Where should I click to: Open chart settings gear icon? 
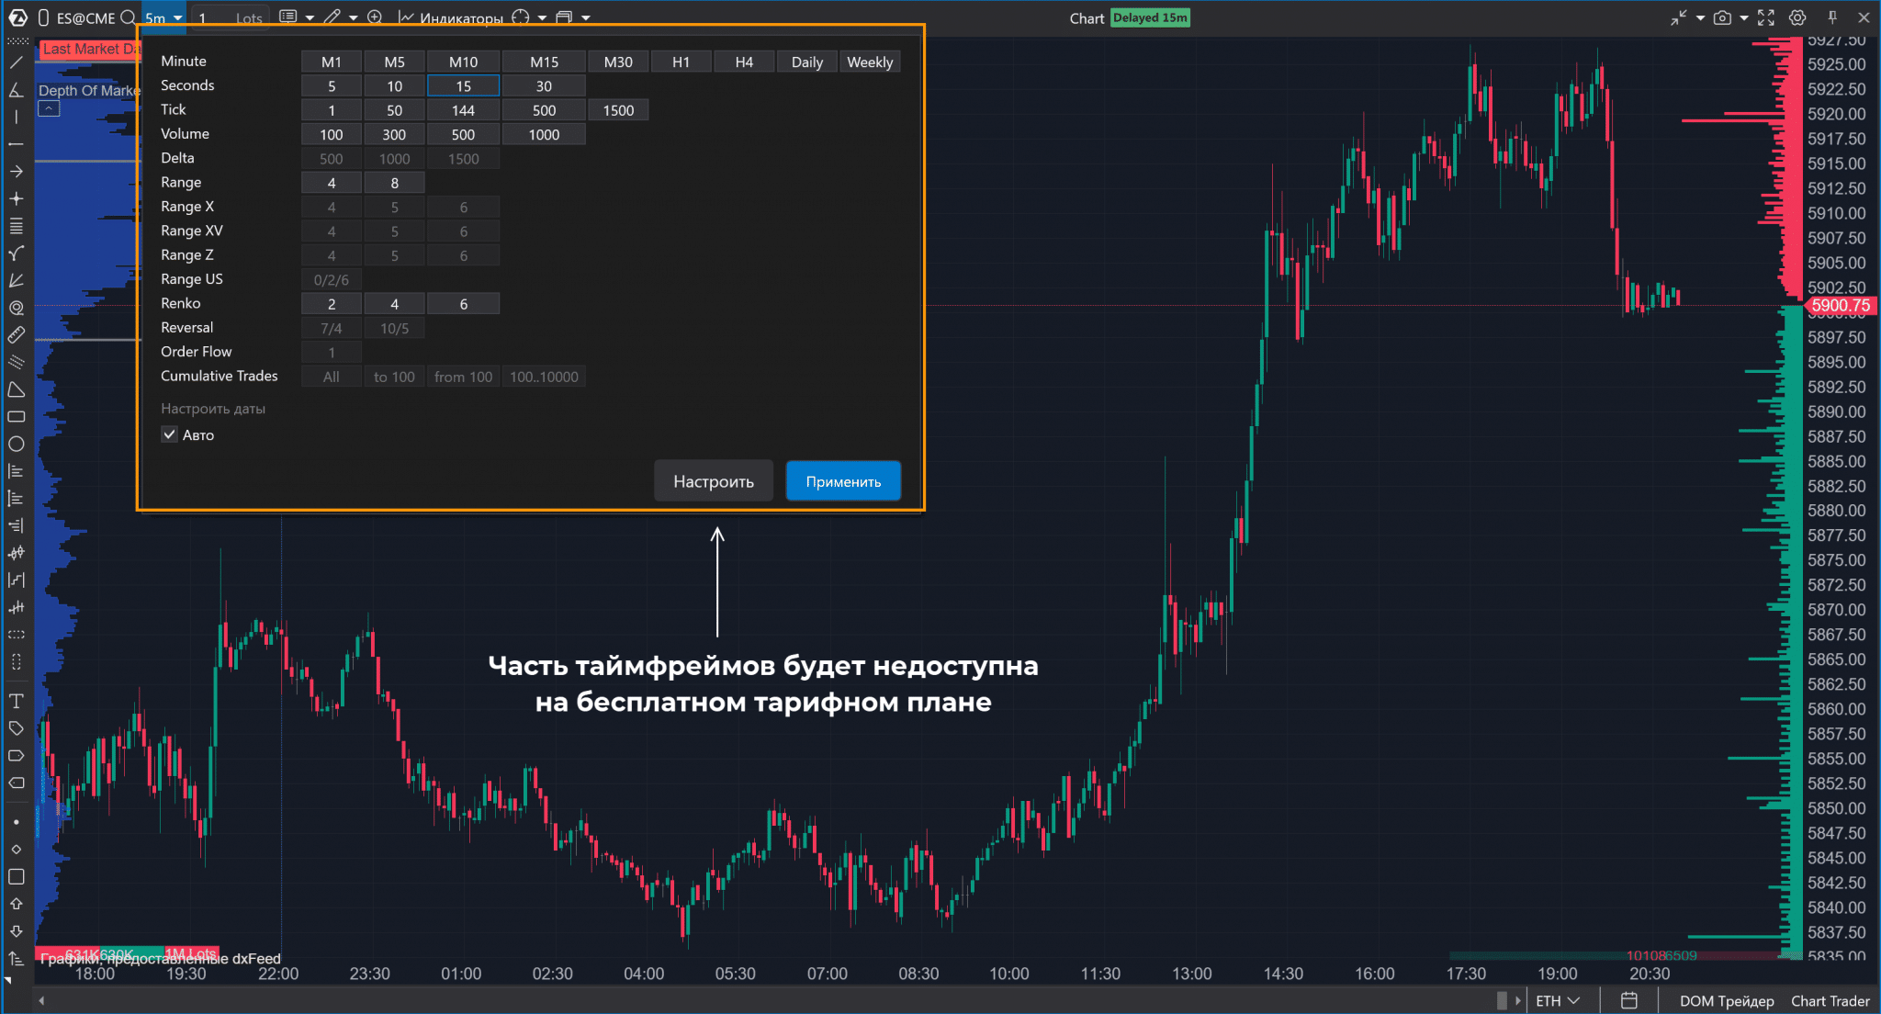[1797, 17]
